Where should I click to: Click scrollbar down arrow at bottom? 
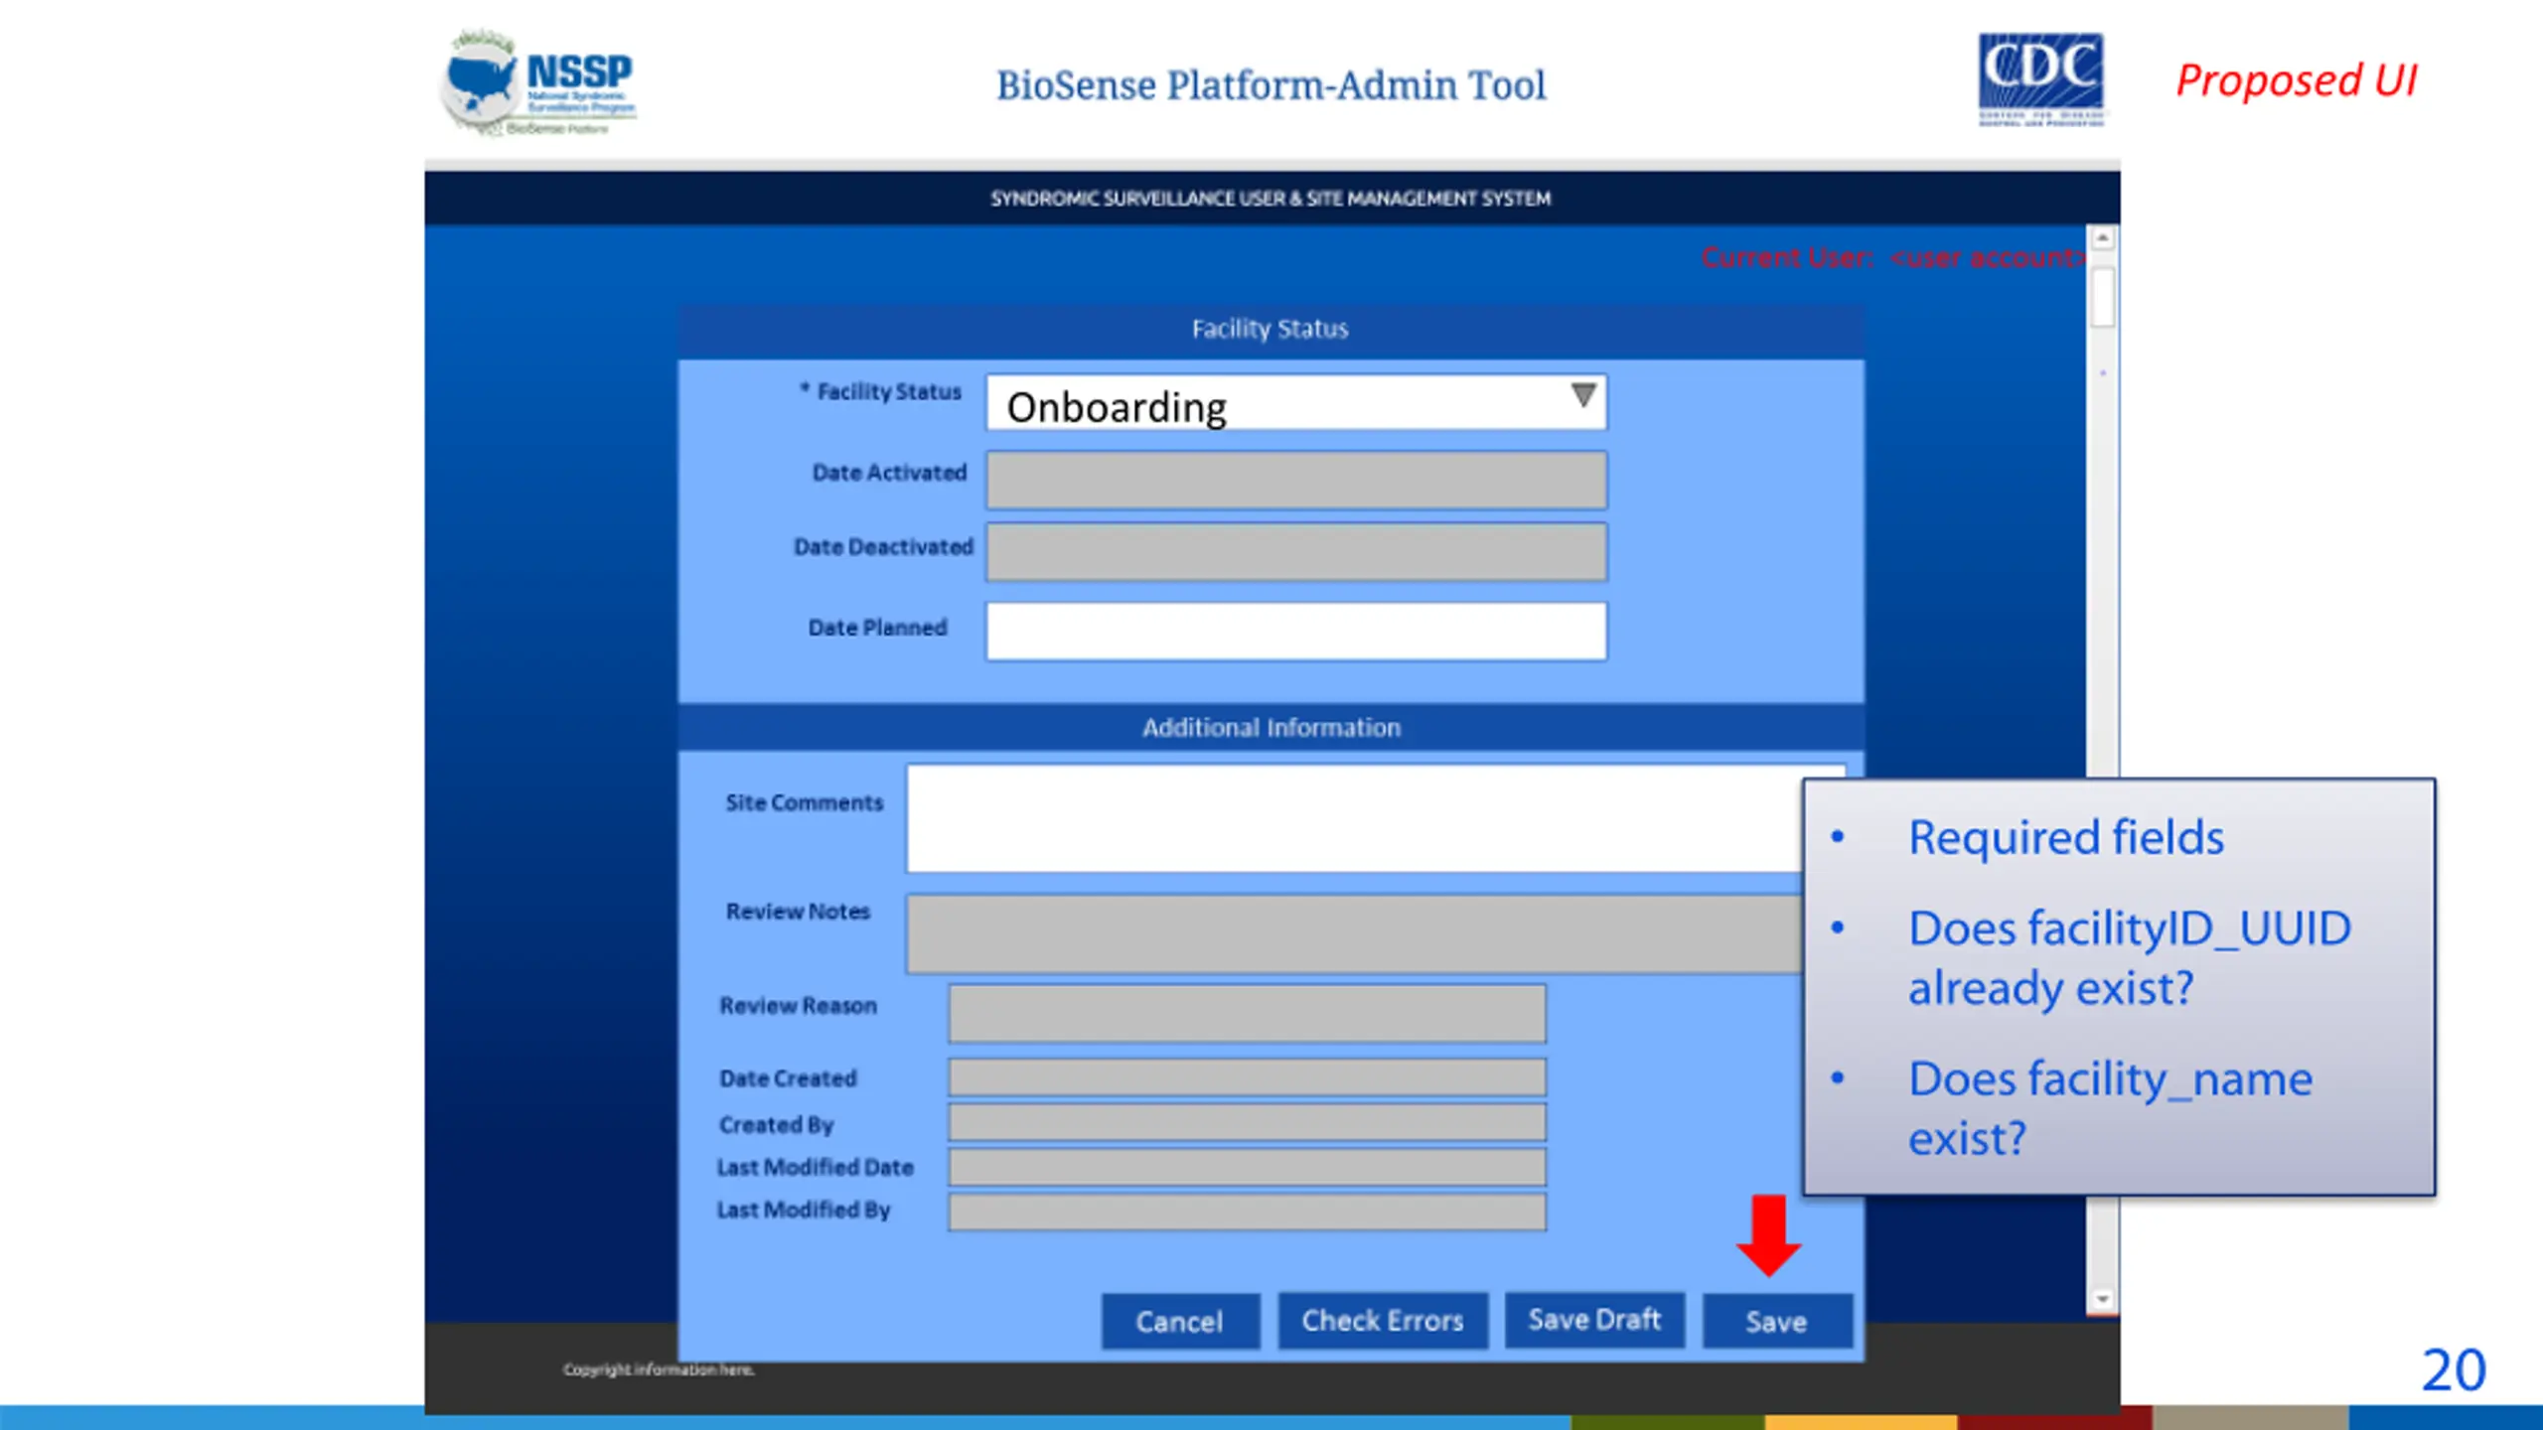[x=2102, y=1300]
